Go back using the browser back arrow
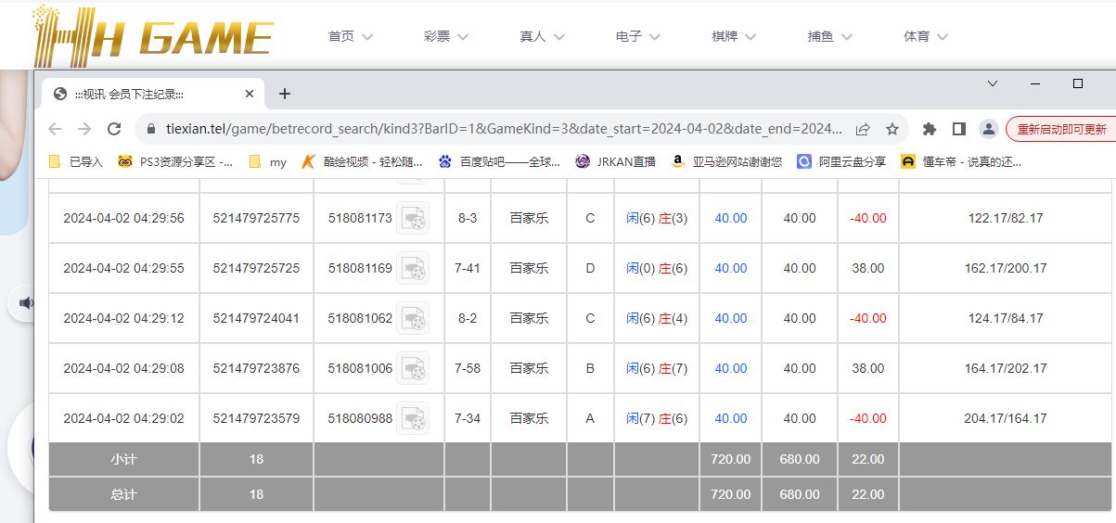The height and width of the screenshot is (523, 1116). 55,129
